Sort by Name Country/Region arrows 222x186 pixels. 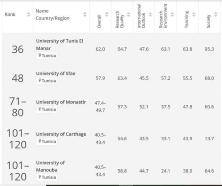[85, 14]
